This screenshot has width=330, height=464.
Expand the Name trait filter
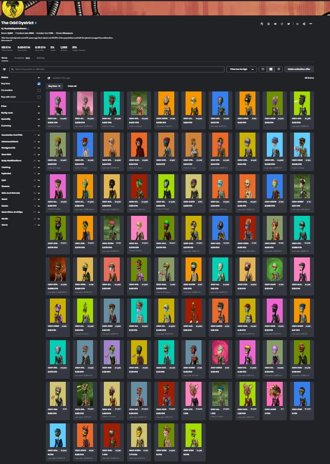pos(21,225)
